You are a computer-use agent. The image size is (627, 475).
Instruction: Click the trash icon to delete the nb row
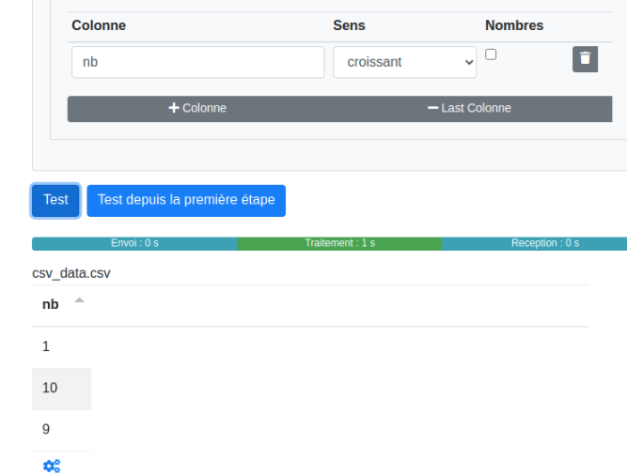(585, 58)
